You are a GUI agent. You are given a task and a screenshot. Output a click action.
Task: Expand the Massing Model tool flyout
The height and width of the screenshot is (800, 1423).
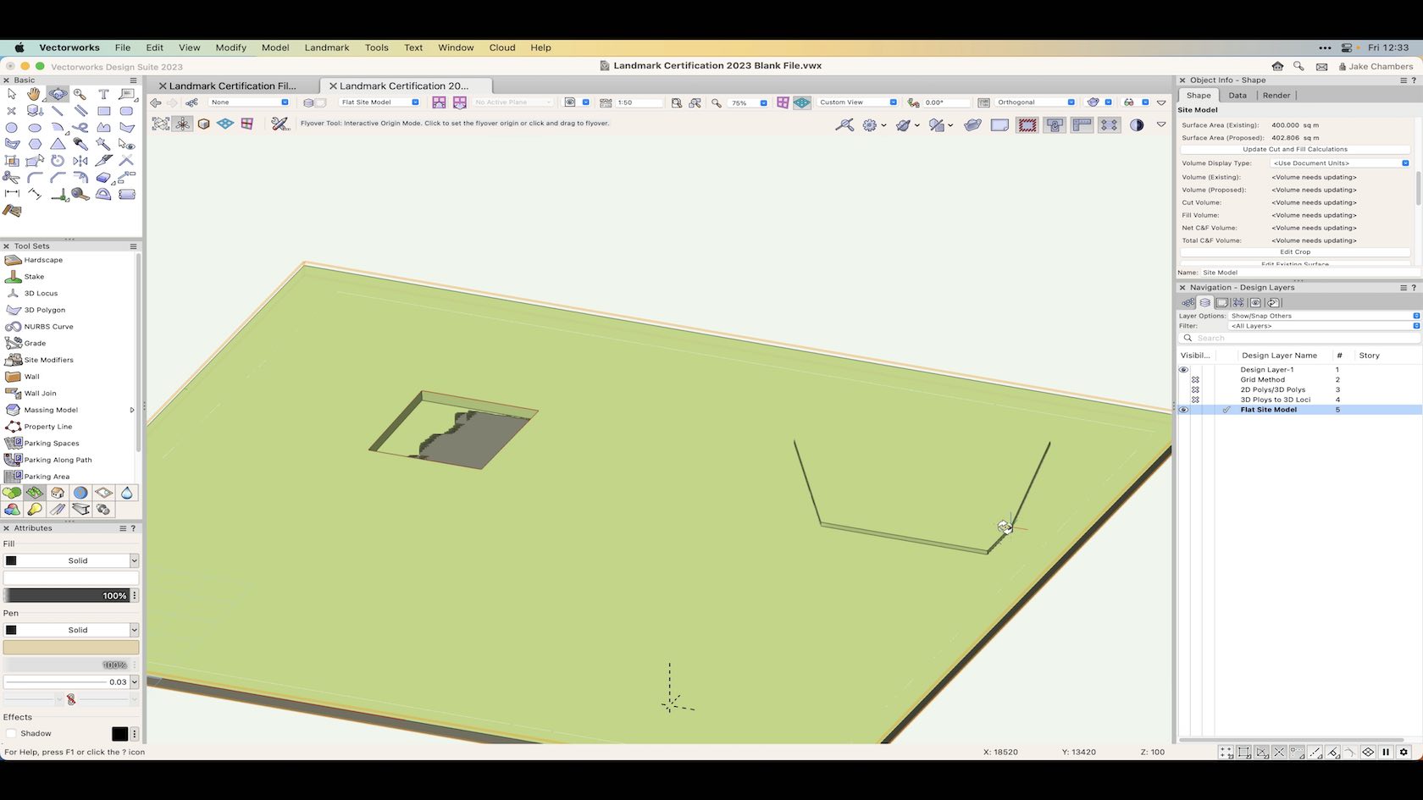pos(132,410)
